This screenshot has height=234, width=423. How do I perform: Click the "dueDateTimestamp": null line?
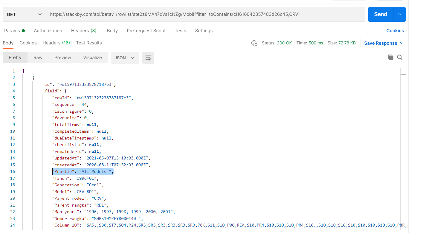click(x=83, y=138)
